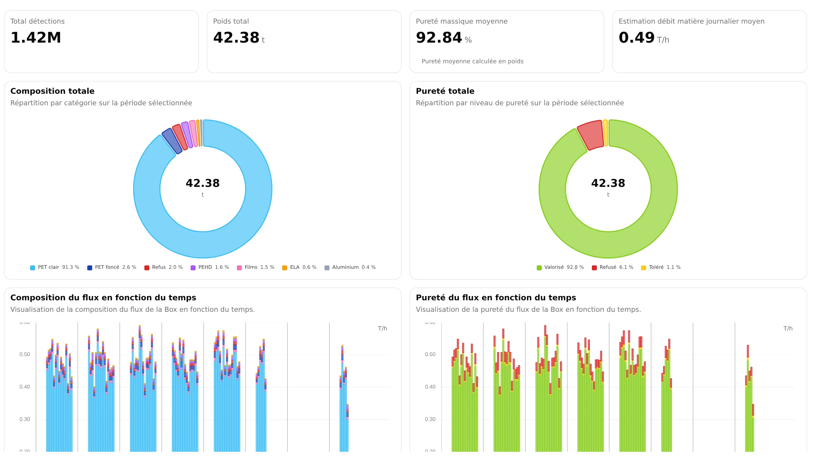
Task: Click the Pureté massique moyenne value 92.84
Action: [x=439, y=37]
